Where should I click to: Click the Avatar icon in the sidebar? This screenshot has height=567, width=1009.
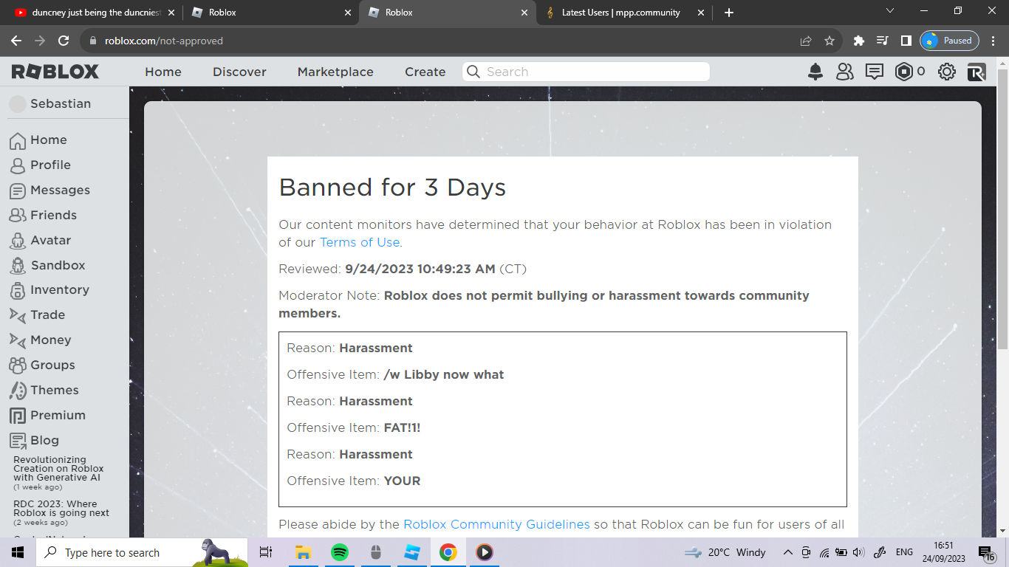coord(18,241)
